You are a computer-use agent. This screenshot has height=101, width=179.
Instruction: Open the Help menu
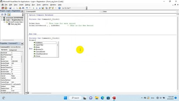60,5
